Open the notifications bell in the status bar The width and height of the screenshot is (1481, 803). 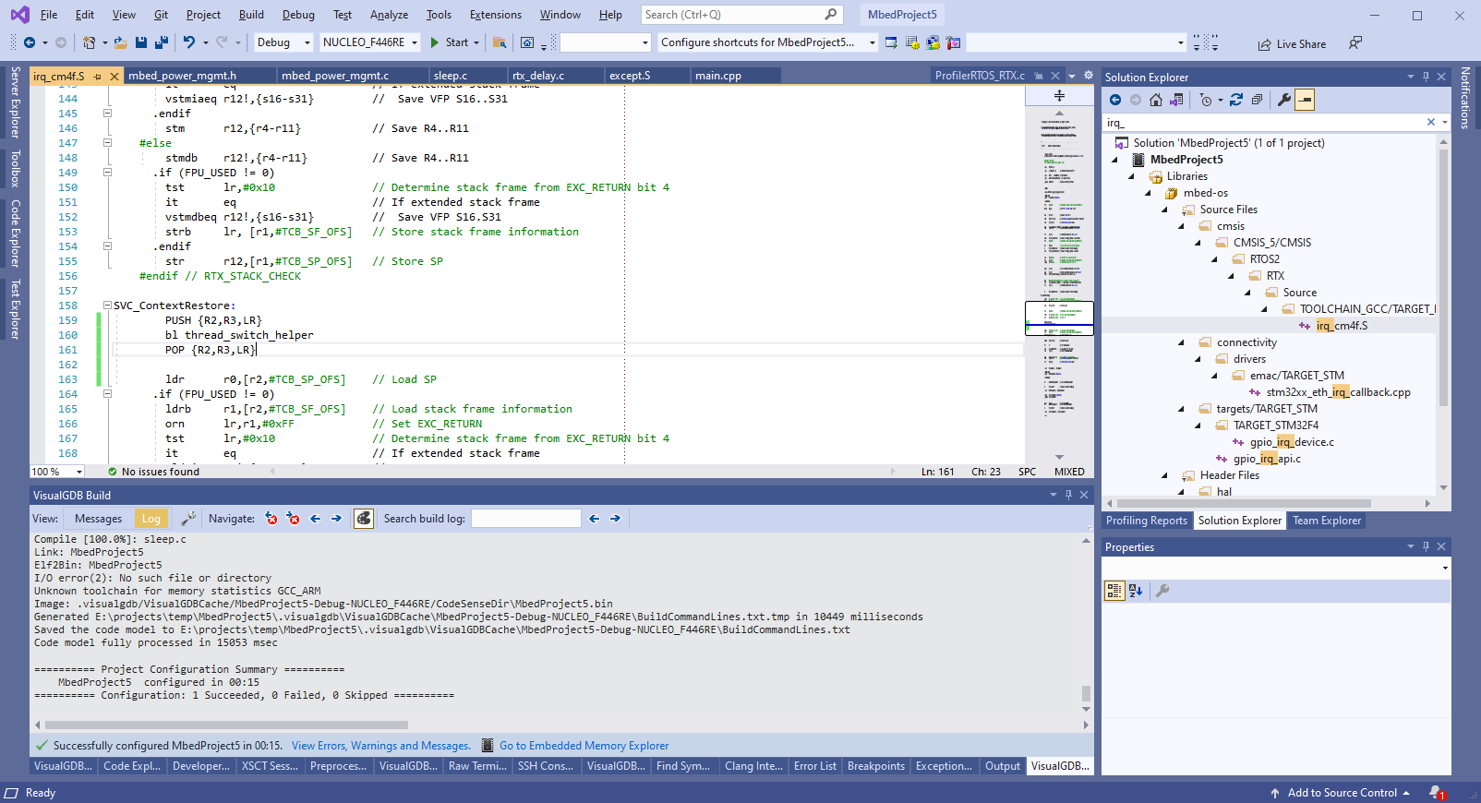pos(1438,793)
